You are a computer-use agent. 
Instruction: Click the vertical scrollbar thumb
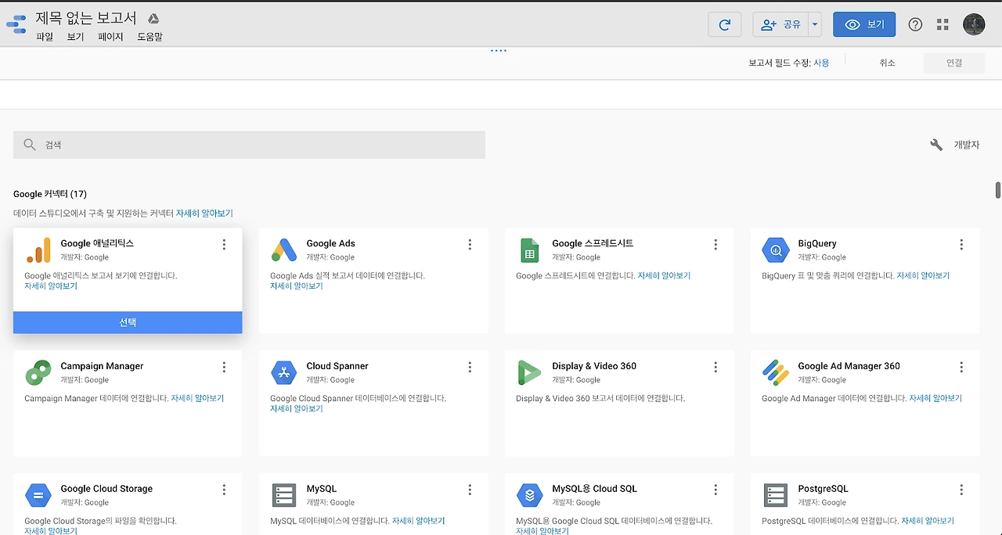click(x=998, y=190)
